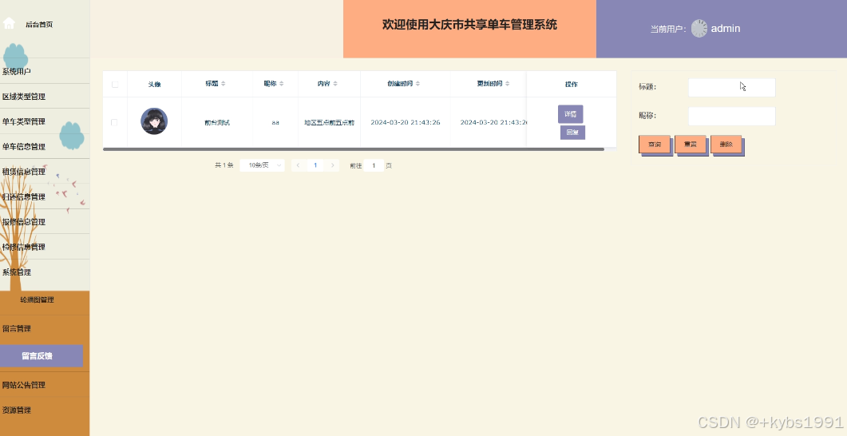The width and height of the screenshot is (847, 436).
Task: Click the 昵称 search input field
Action: [732, 116]
